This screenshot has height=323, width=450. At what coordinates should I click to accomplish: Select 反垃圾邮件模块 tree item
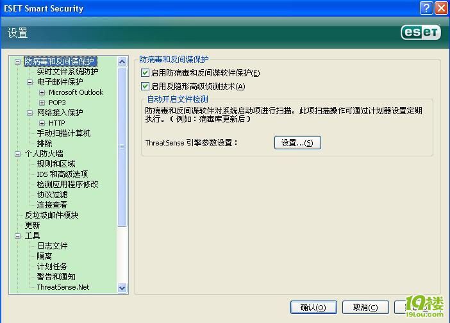click(x=51, y=215)
